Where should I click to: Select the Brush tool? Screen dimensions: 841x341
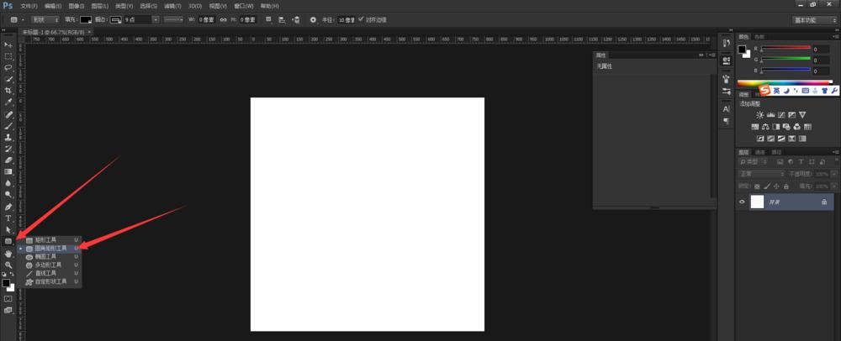[x=8, y=126]
